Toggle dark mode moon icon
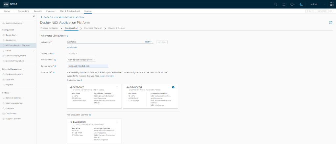Viewport: 336px width, 144px height. (301, 4)
